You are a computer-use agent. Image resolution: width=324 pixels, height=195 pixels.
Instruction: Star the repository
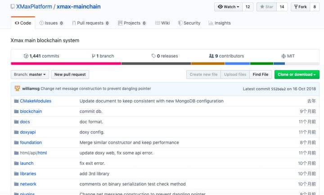[266, 7]
